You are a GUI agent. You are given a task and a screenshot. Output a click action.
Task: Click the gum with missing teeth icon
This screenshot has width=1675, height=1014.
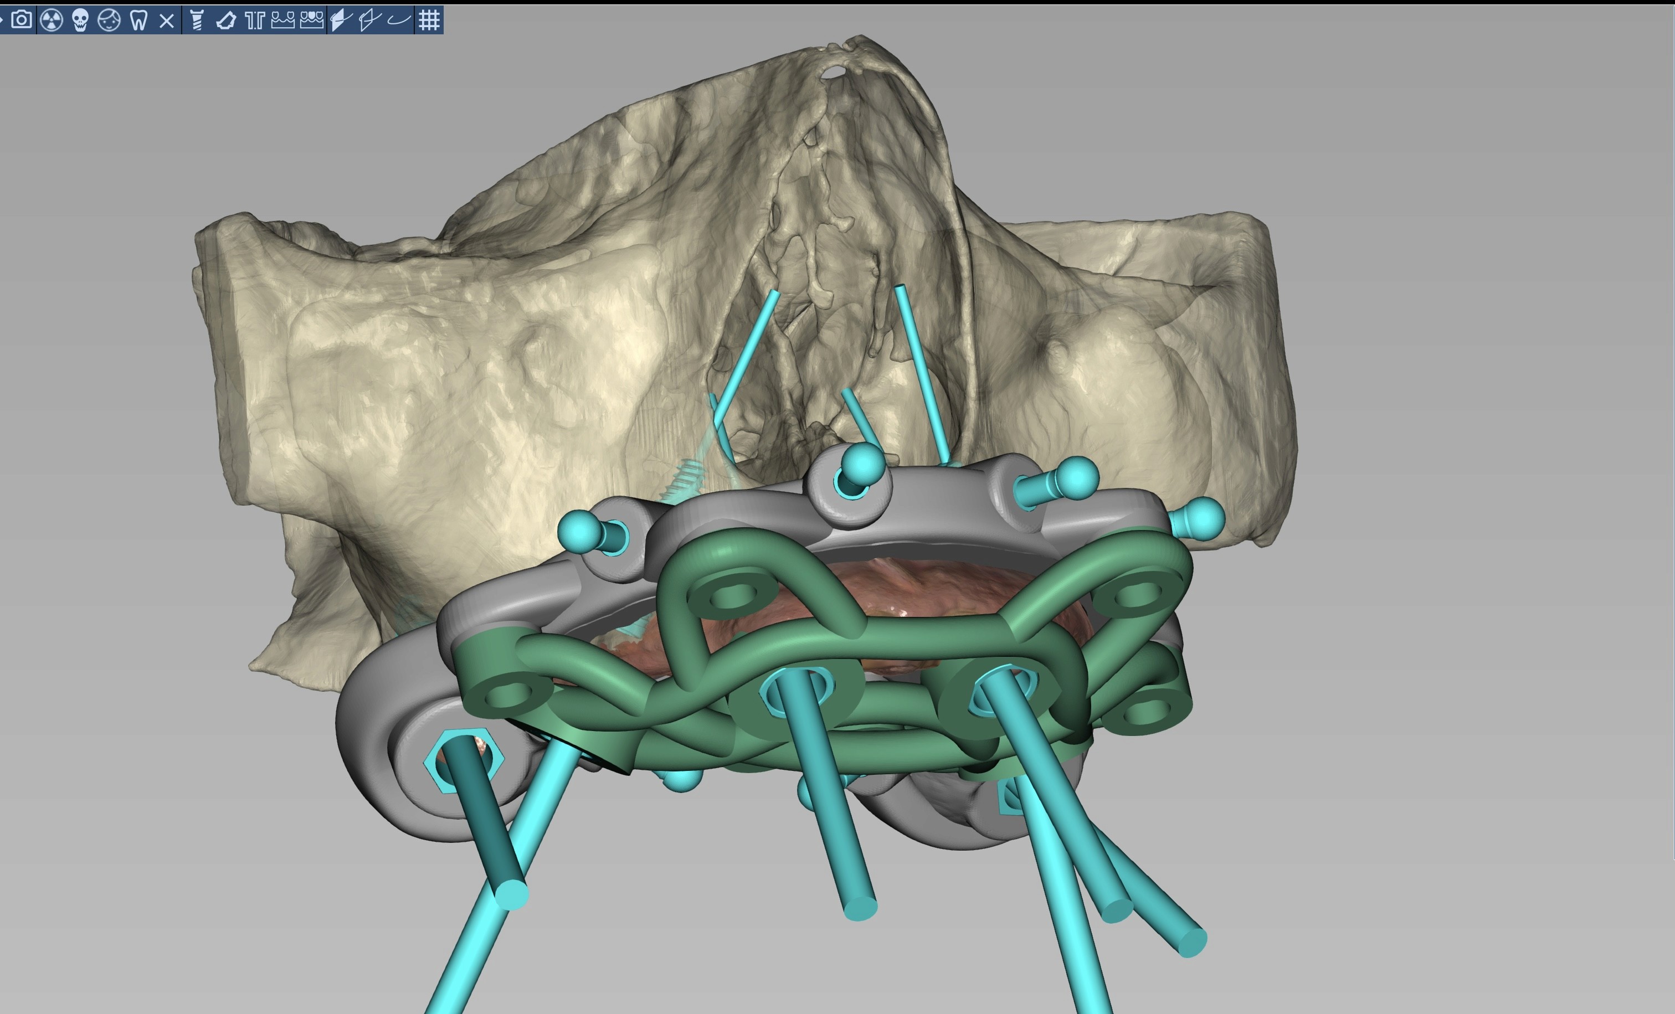(x=283, y=20)
